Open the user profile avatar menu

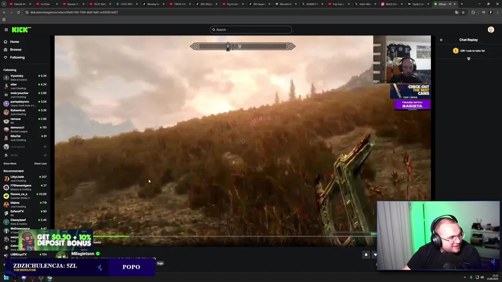(491, 30)
